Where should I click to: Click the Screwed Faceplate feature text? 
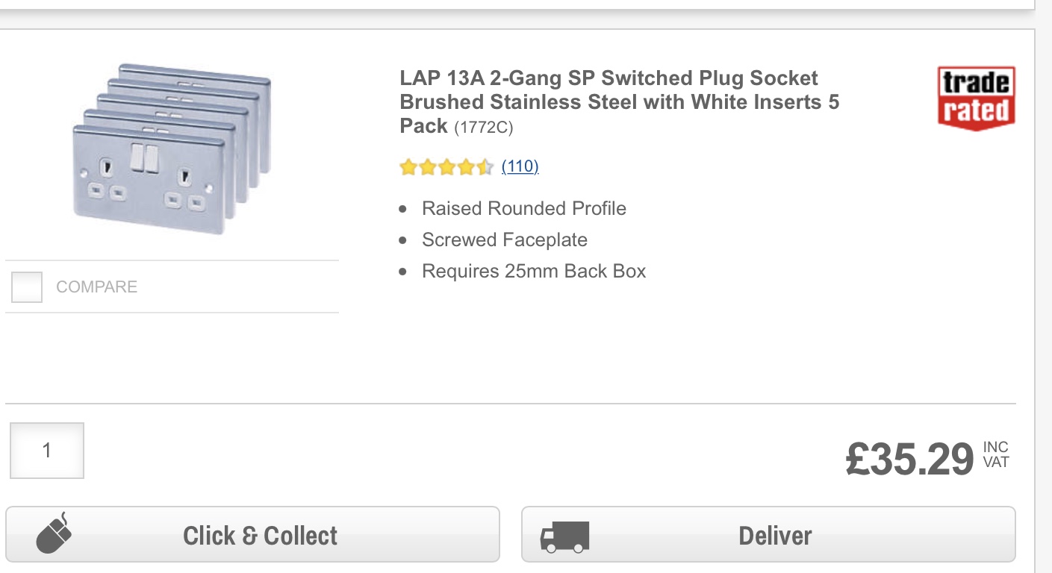coord(504,239)
